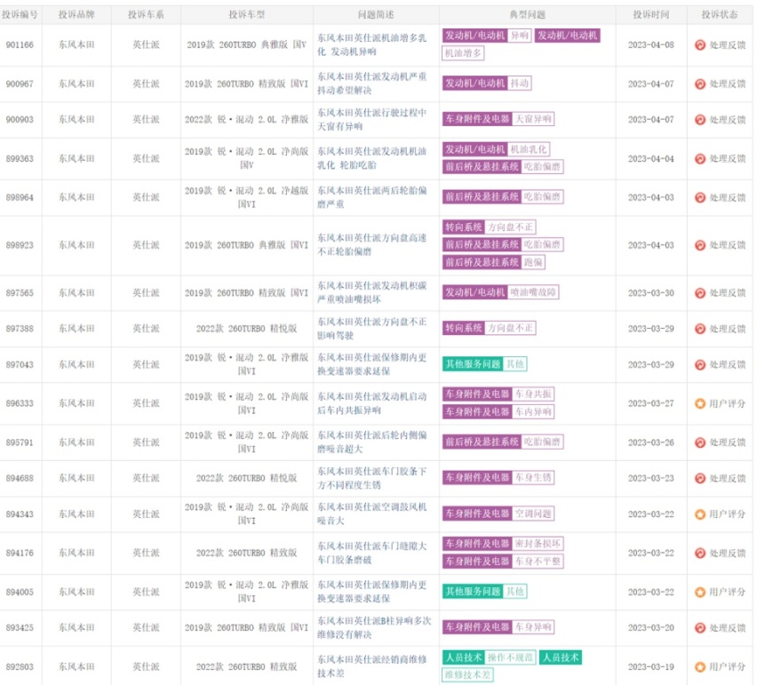Click date 2023-03-19 cell
The image size is (757, 685).
coord(650,666)
